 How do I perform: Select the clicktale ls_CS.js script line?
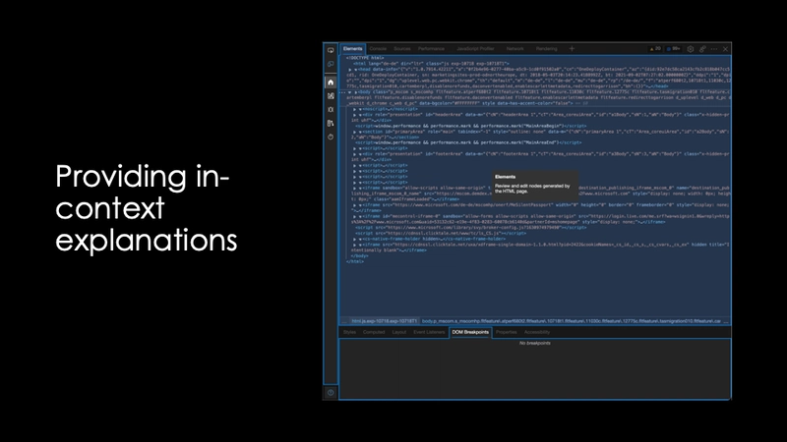click(441, 234)
